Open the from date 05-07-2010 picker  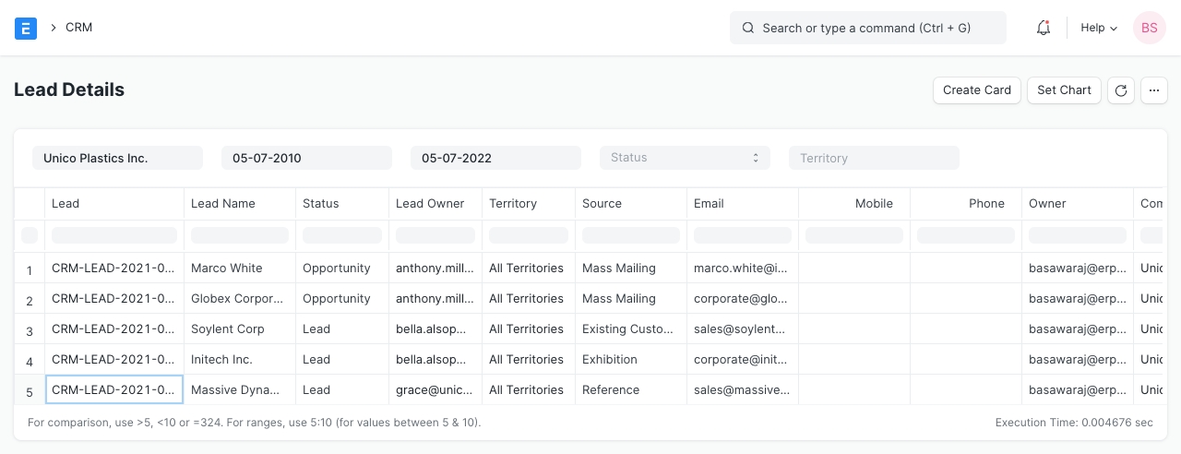pyautogui.click(x=306, y=158)
